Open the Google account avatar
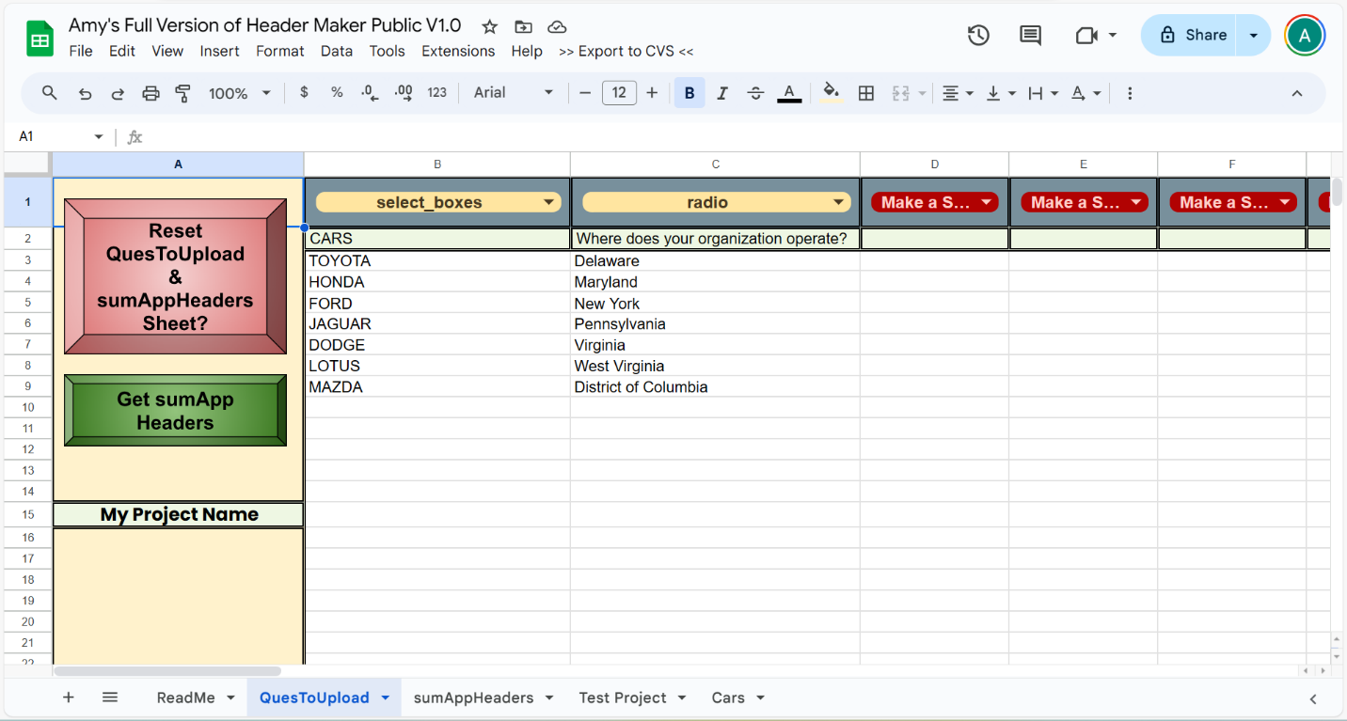The height and width of the screenshot is (721, 1347). [1305, 36]
